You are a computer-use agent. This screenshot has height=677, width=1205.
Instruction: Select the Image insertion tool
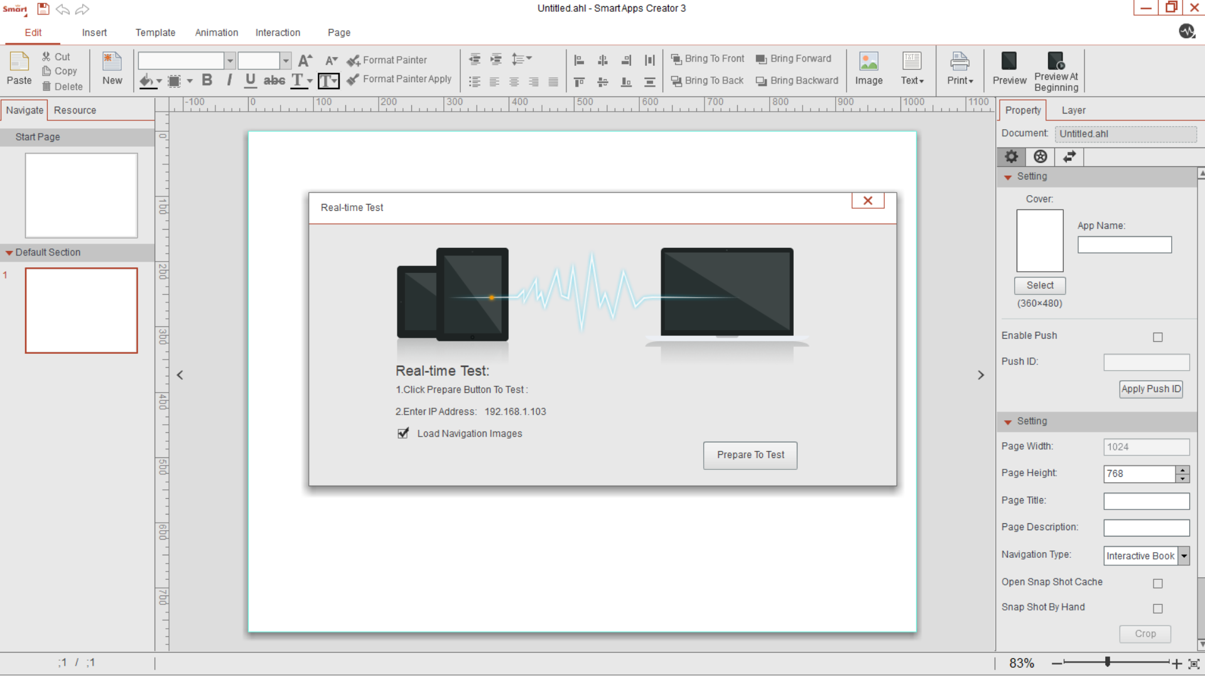click(868, 69)
